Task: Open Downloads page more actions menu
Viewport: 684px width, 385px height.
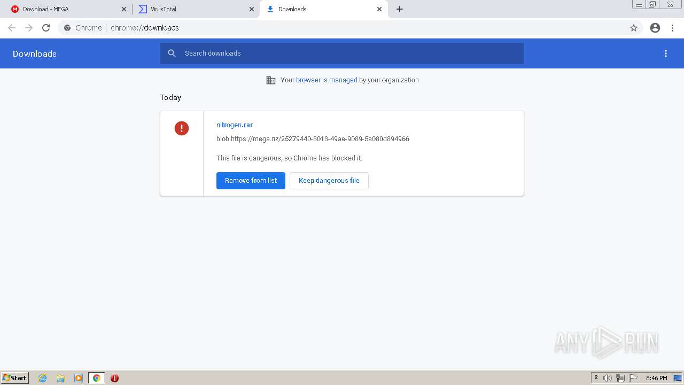Action: 666,53
